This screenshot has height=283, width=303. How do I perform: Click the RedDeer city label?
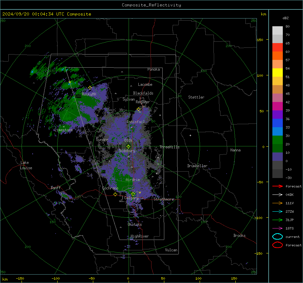tap(143, 102)
